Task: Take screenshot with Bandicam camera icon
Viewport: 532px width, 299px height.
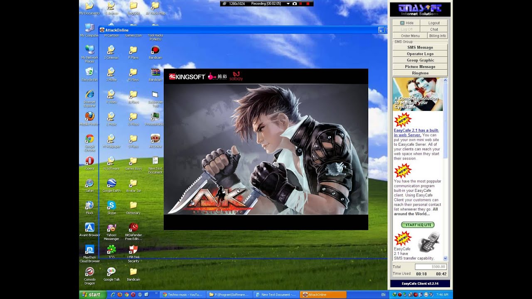Action: [x=295, y=3]
